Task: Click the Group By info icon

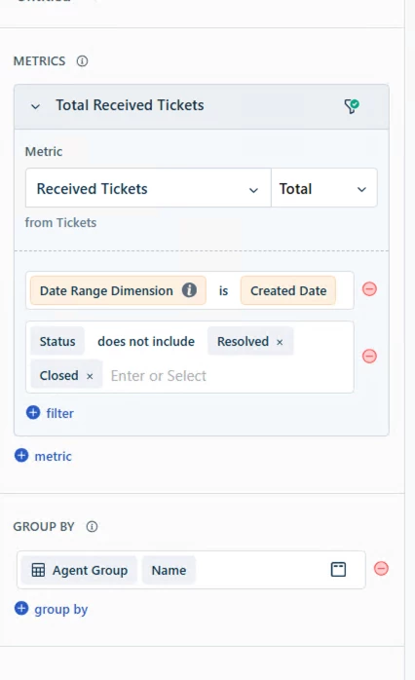Action: tap(92, 526)
